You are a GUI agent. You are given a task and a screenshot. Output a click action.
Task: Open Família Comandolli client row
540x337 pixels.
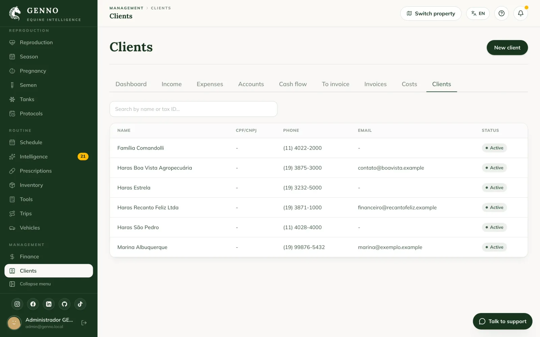[x=319, y=148]
